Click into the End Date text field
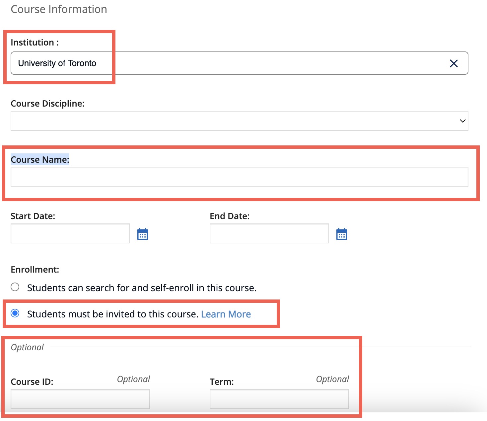Screen dimensions: 487x421 [x=269, y=233]
